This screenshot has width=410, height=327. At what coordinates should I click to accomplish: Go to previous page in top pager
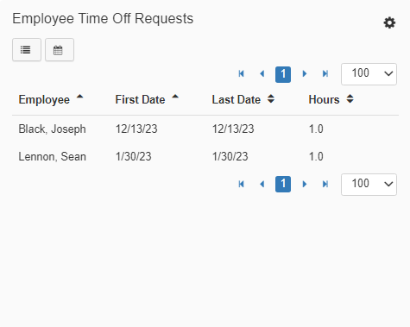(x=262, y=74)
